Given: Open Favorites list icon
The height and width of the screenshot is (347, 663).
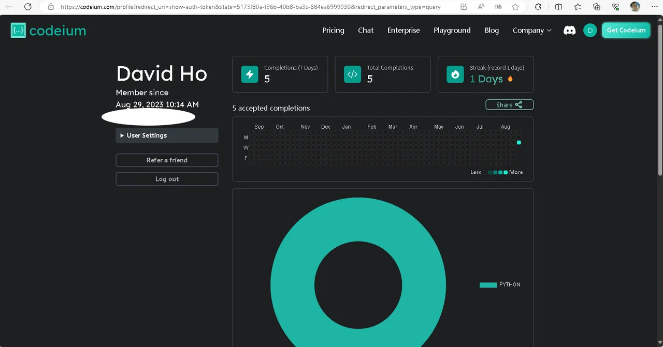Looking at the screenshot, I should (x=578, y=7).
